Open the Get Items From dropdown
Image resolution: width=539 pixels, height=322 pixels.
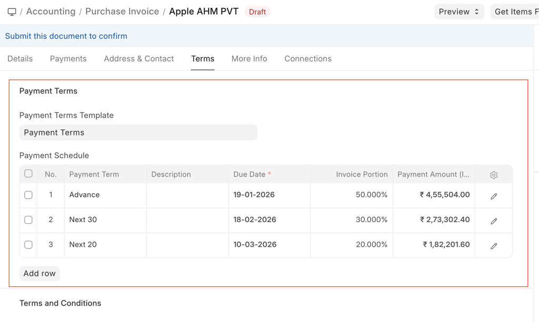(515, 12)
